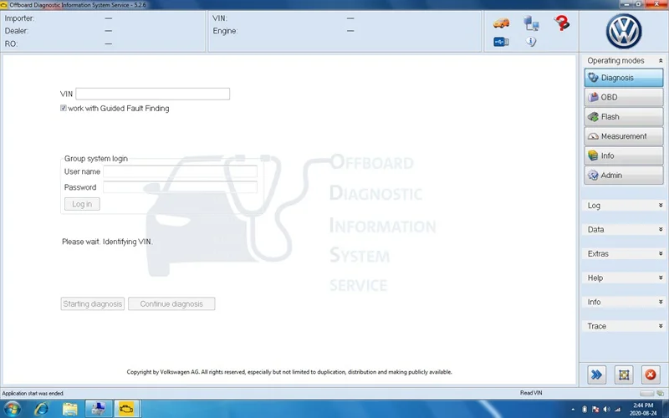Click 'Please wait. Identifying VIN.' message
Image resolution: width=669 pixels, height=418 pixels.
coord(107,242)
